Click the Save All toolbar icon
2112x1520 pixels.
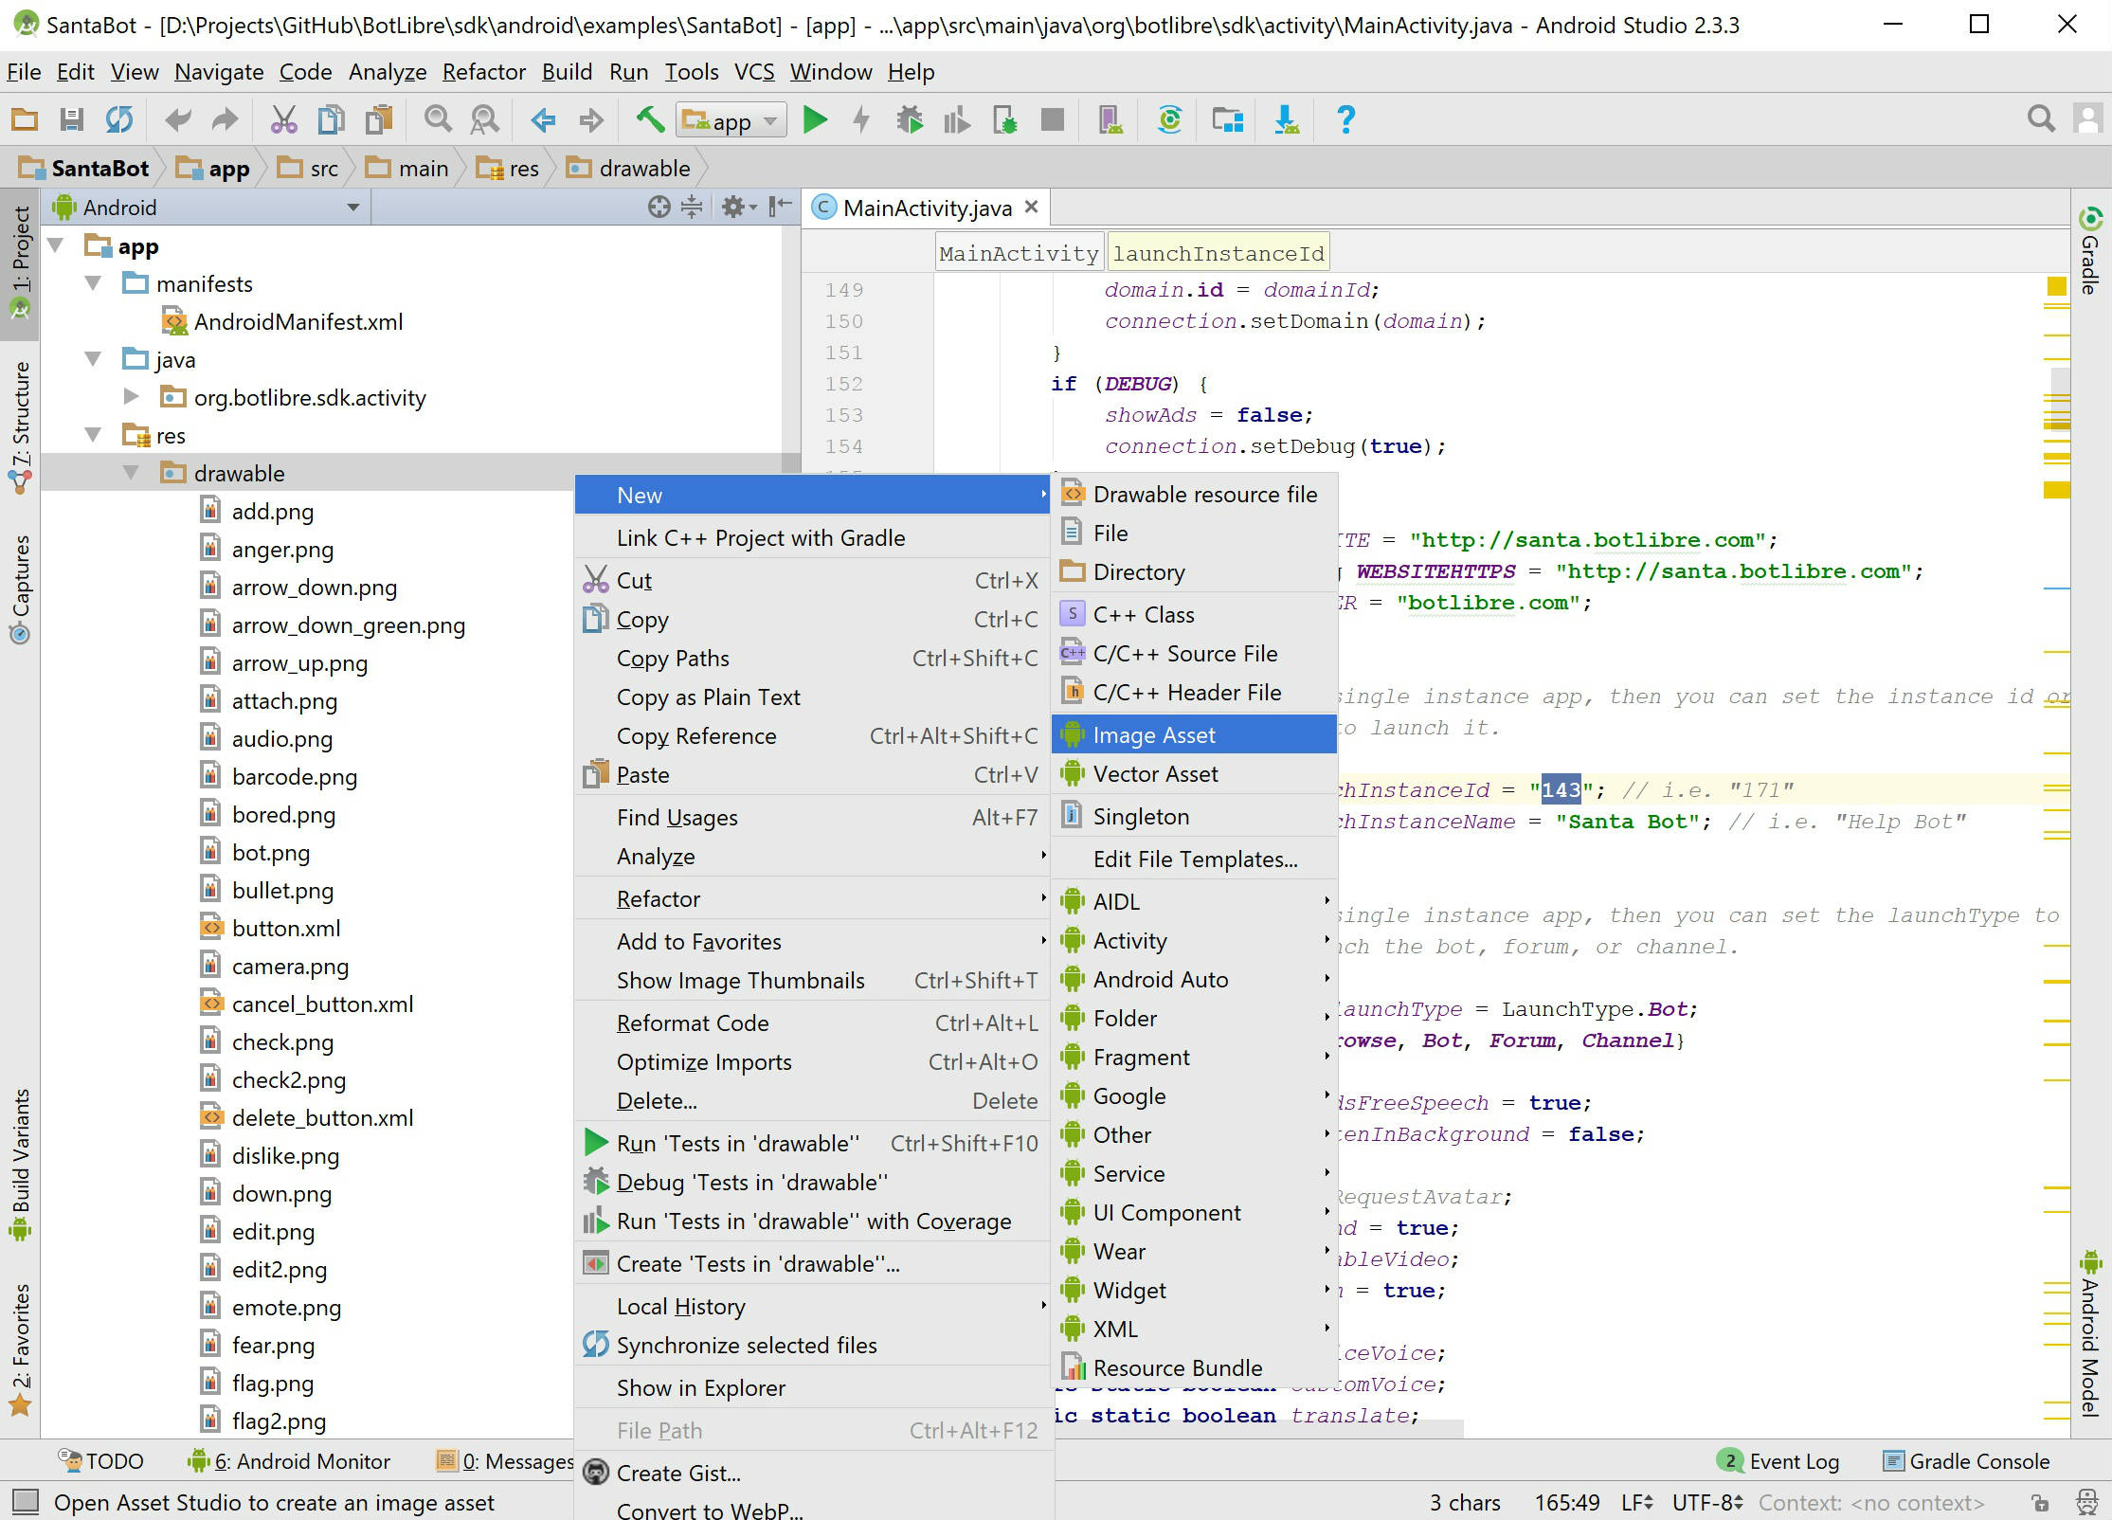pos(71,119)
